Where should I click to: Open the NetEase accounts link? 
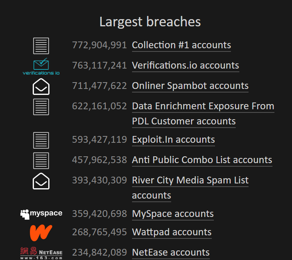coord(171,252)
